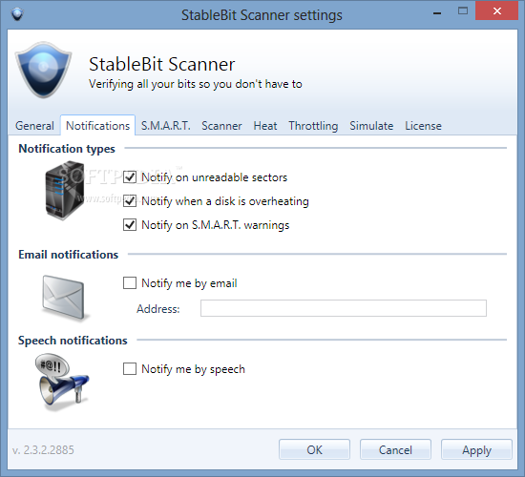525x477 pixels.
Task: Click the Apply button
Action: point(476,449)
